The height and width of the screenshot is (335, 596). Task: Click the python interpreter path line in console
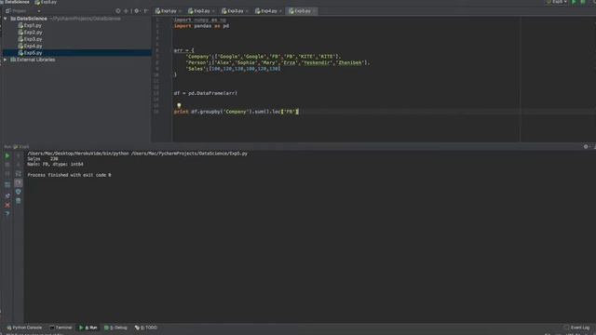click(137, 154)
